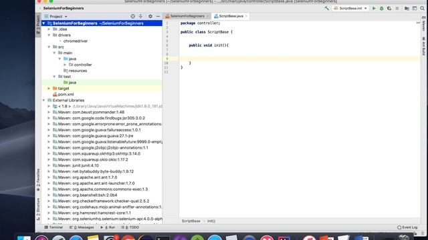Open the Messages tool window
The width and height of the screenshot is (428, 240).
tap(82, 227)
